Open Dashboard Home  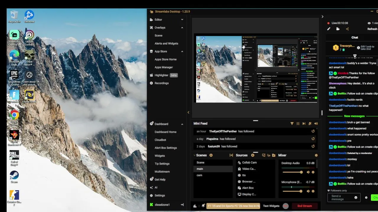tap(165, 132)
